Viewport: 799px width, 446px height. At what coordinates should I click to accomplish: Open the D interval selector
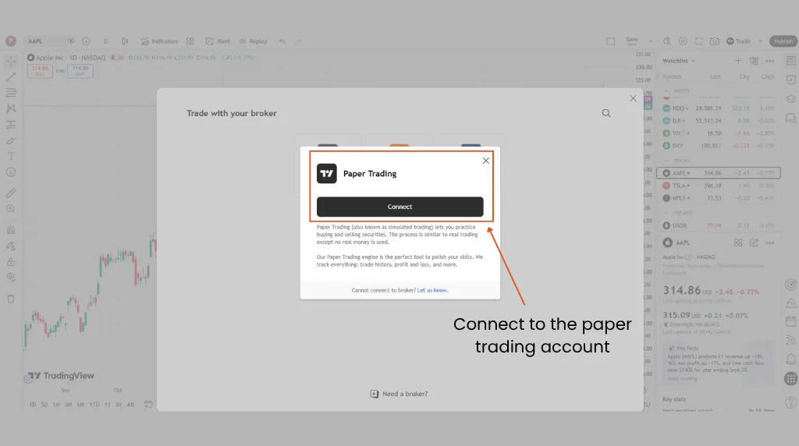coord(105,41)
